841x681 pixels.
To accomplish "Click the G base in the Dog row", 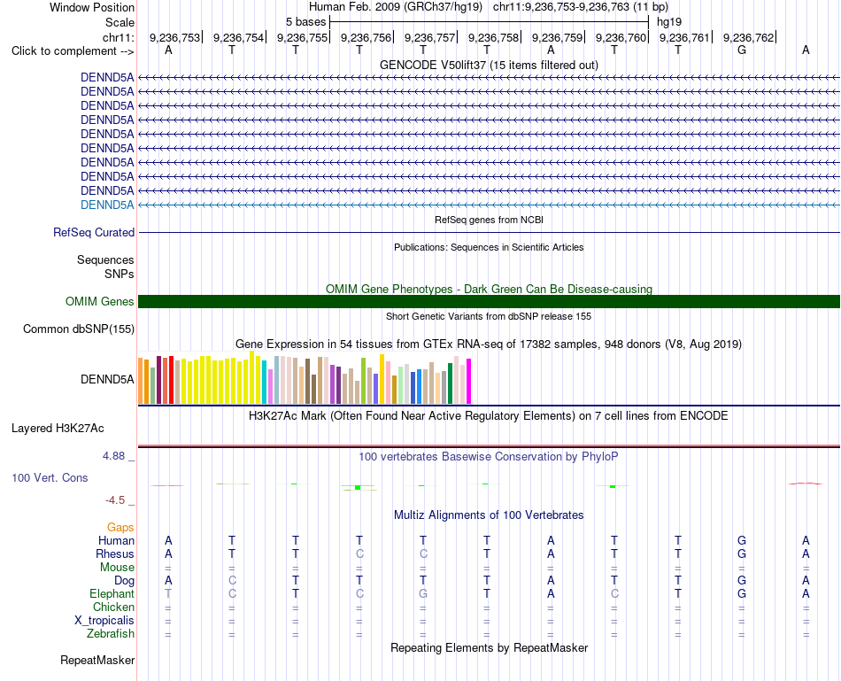I will (742, 581).
